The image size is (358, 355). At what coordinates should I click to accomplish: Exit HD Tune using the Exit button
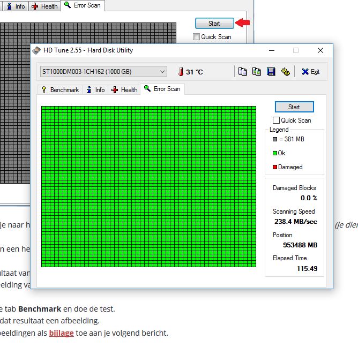310,72
